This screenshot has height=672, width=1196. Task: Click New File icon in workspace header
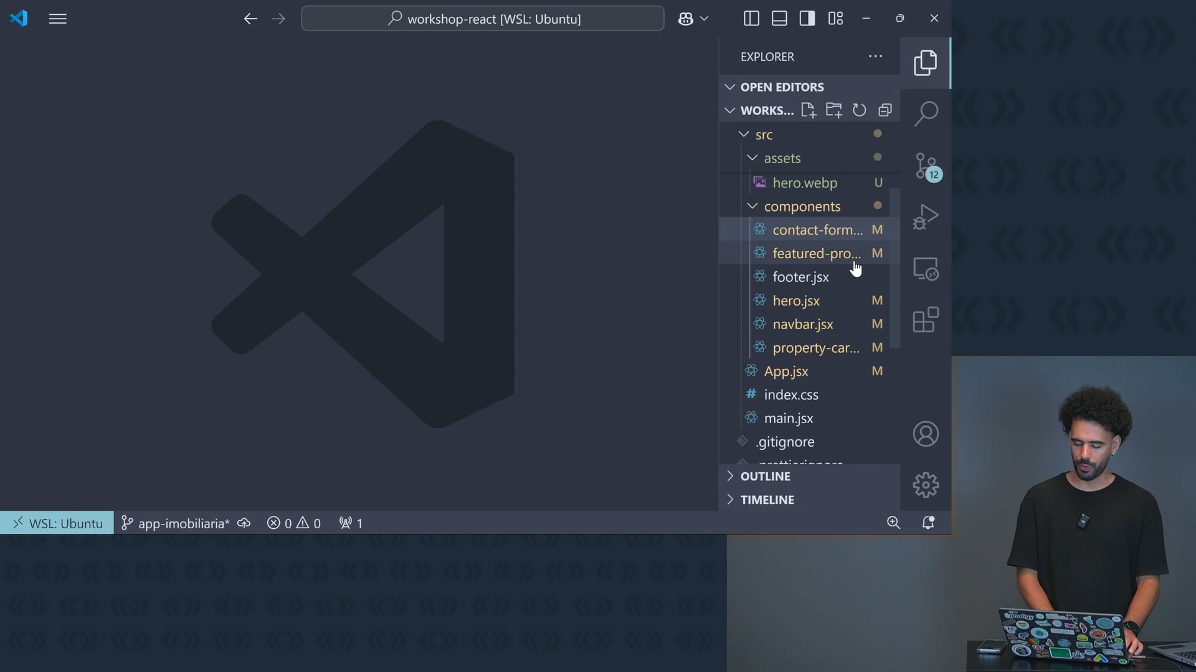coord(809,111)
